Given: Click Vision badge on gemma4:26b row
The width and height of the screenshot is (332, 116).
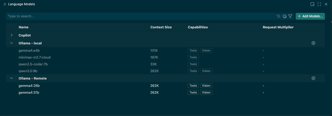Looking at the screenshot, I should (x=206, y=86).
